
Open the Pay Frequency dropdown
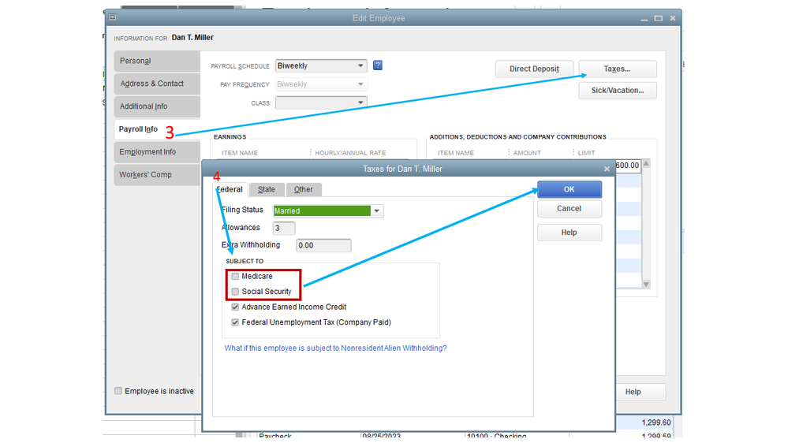point(360,84)
